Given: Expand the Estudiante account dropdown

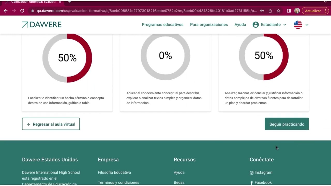Looking at the screenshot, I should pyautogui.click(x=285, y=25).
